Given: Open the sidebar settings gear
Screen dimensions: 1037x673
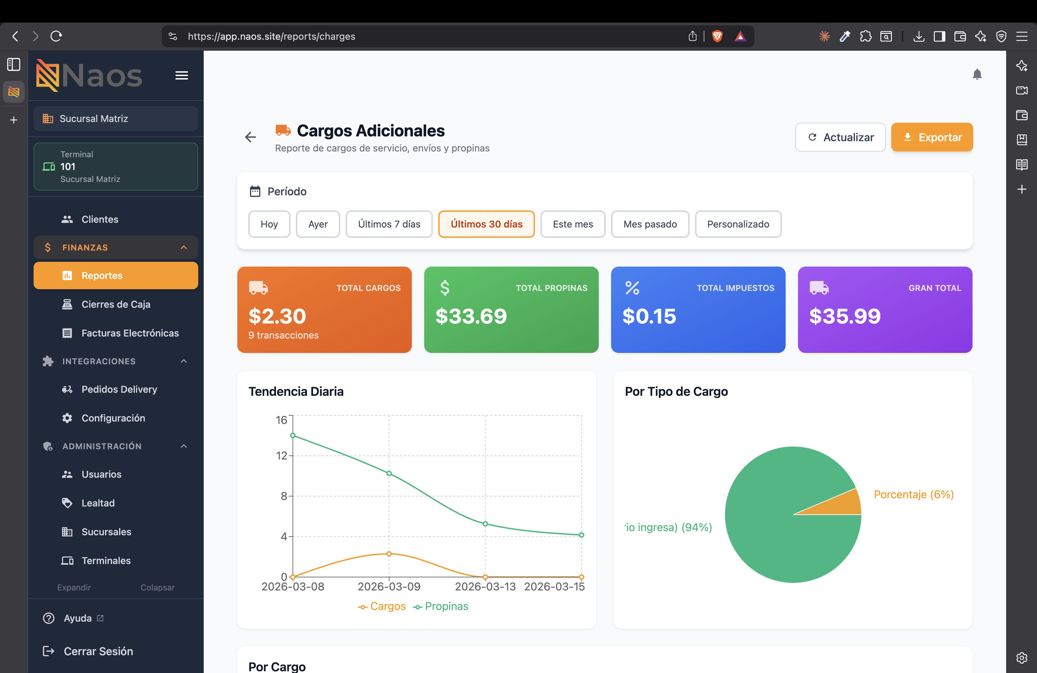Looking at the screenshot, I should [1022, 657].
